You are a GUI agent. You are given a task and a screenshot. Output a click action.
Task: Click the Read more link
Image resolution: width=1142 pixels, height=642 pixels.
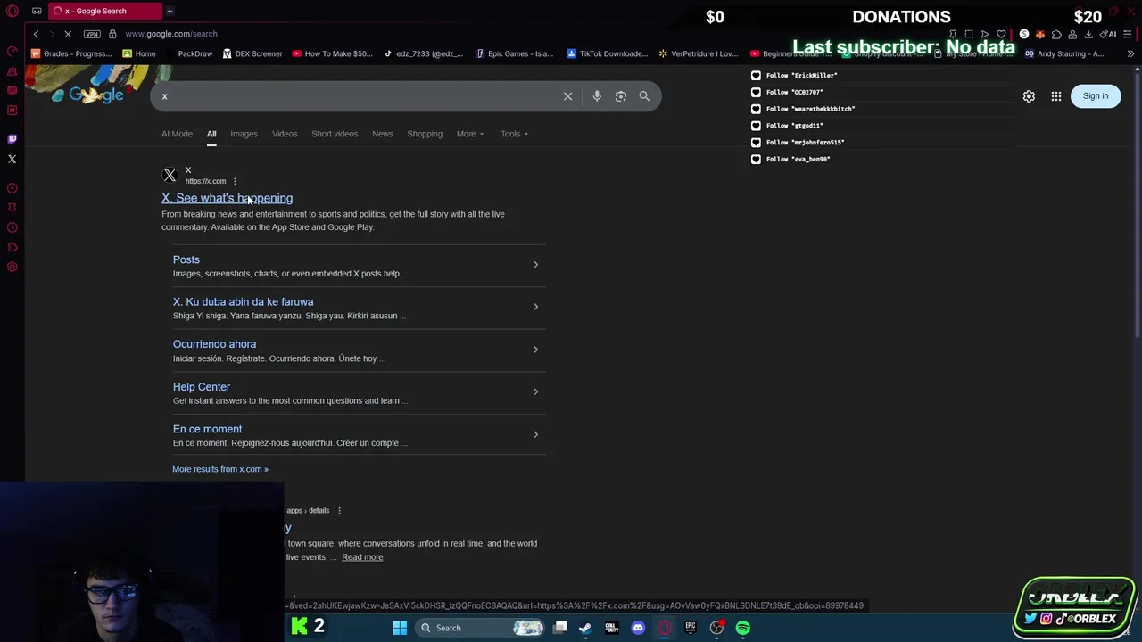click(x=362, y=557)
